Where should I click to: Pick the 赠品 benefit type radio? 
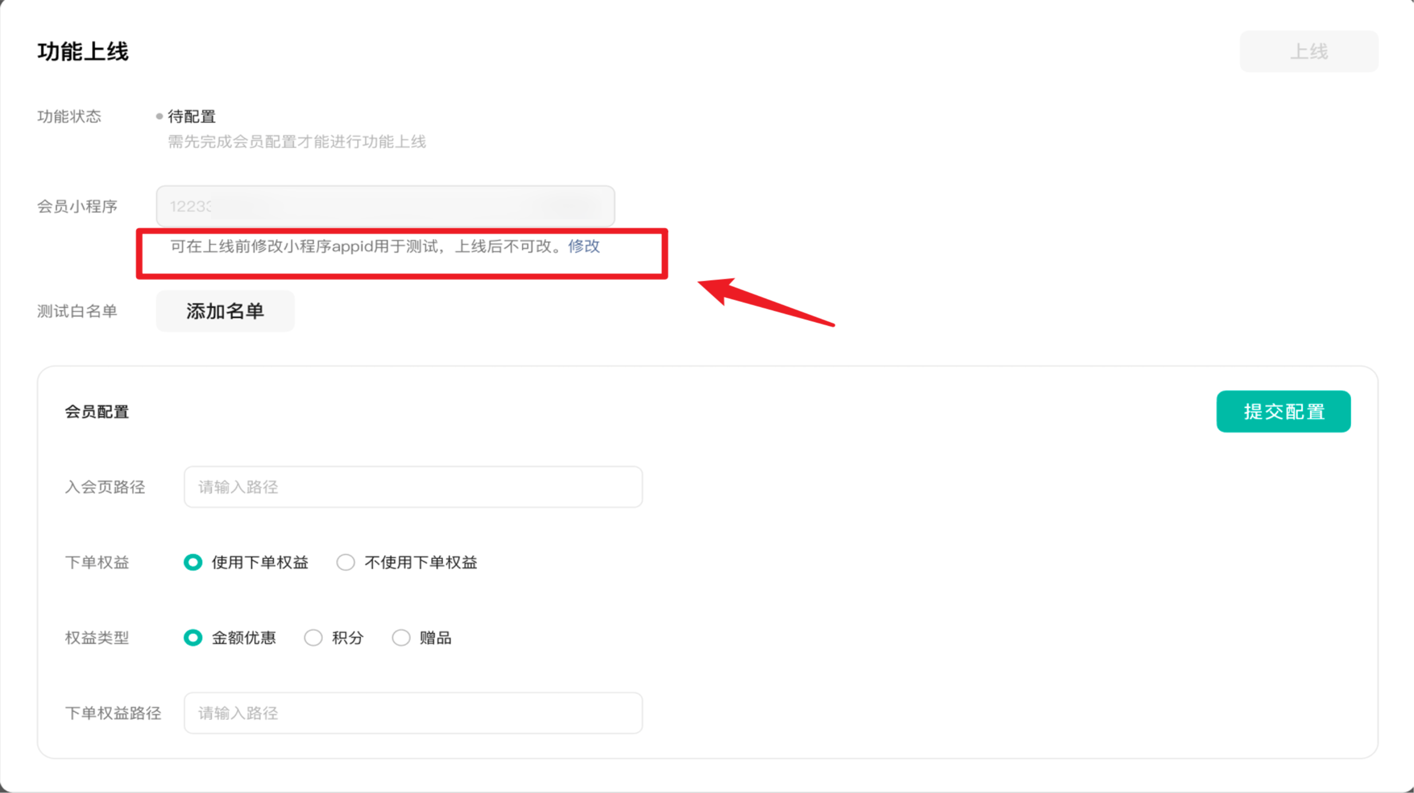(x=401, y=638)
